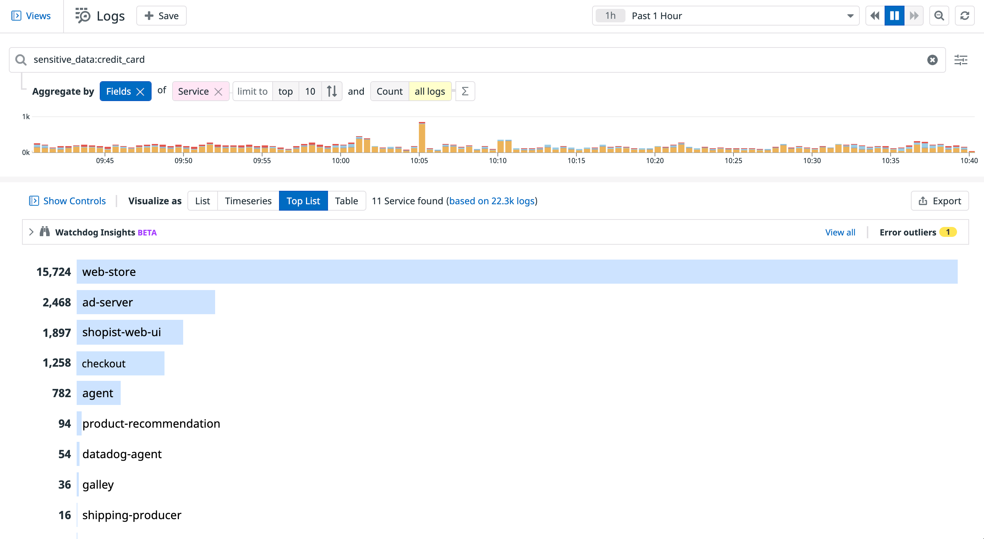Select the refresh icon
The width and height of the screenshot is (984, 539).
click(x=964, y=16)
